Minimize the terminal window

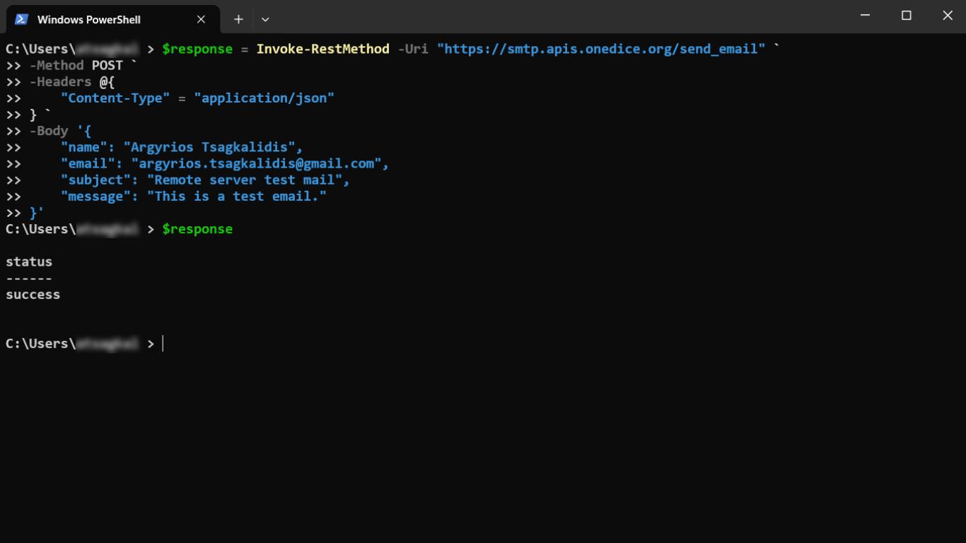coord(865,16)
